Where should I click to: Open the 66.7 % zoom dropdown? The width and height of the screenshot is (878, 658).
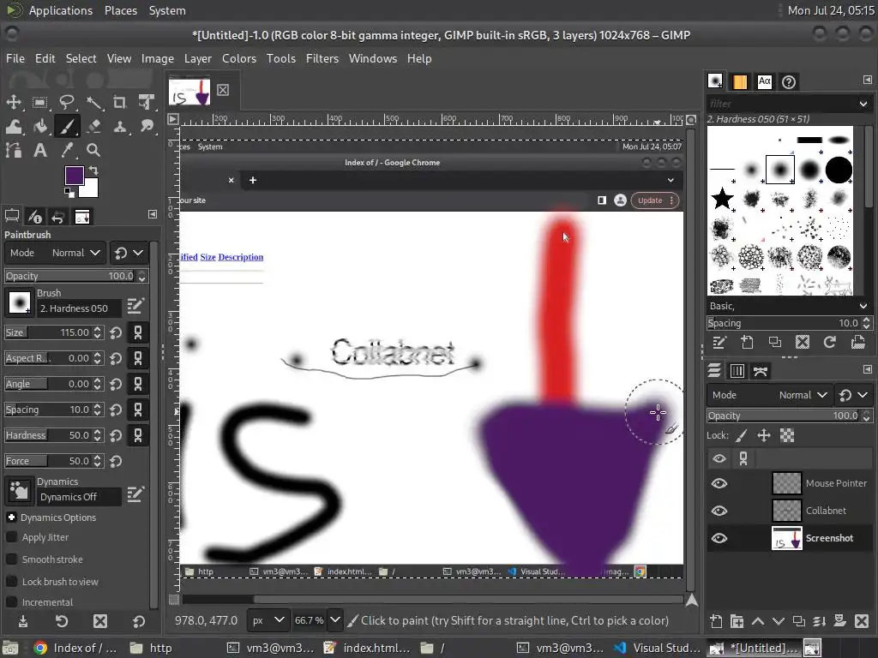(x=335, y=620)
